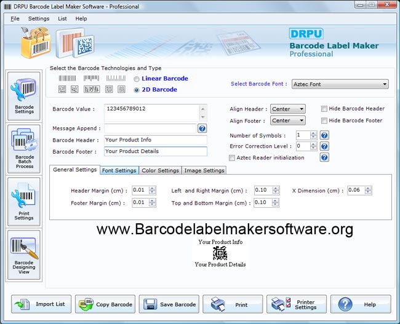400x324 pixels.
Task: Open Barcode Batch Process panel
Action: [24, 149]
